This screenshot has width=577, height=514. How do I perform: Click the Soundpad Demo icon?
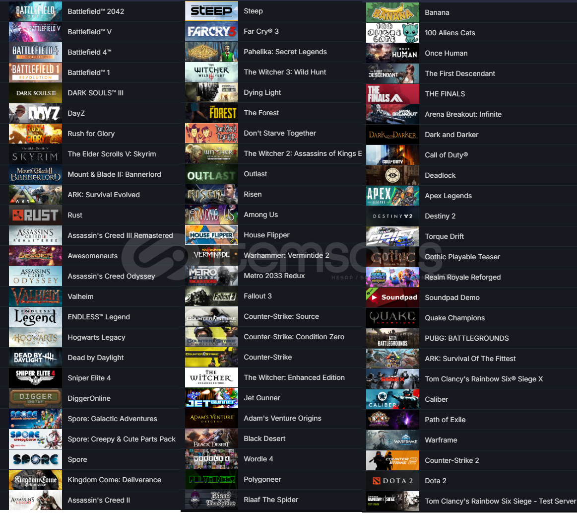click(392, 297)
